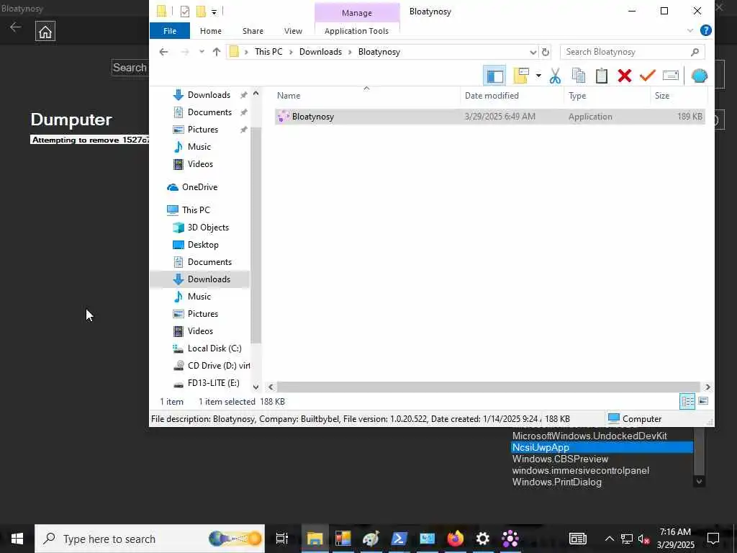
Task: Click the horizontal scrollbar right arrow
Action: click(x=707, y=387)
